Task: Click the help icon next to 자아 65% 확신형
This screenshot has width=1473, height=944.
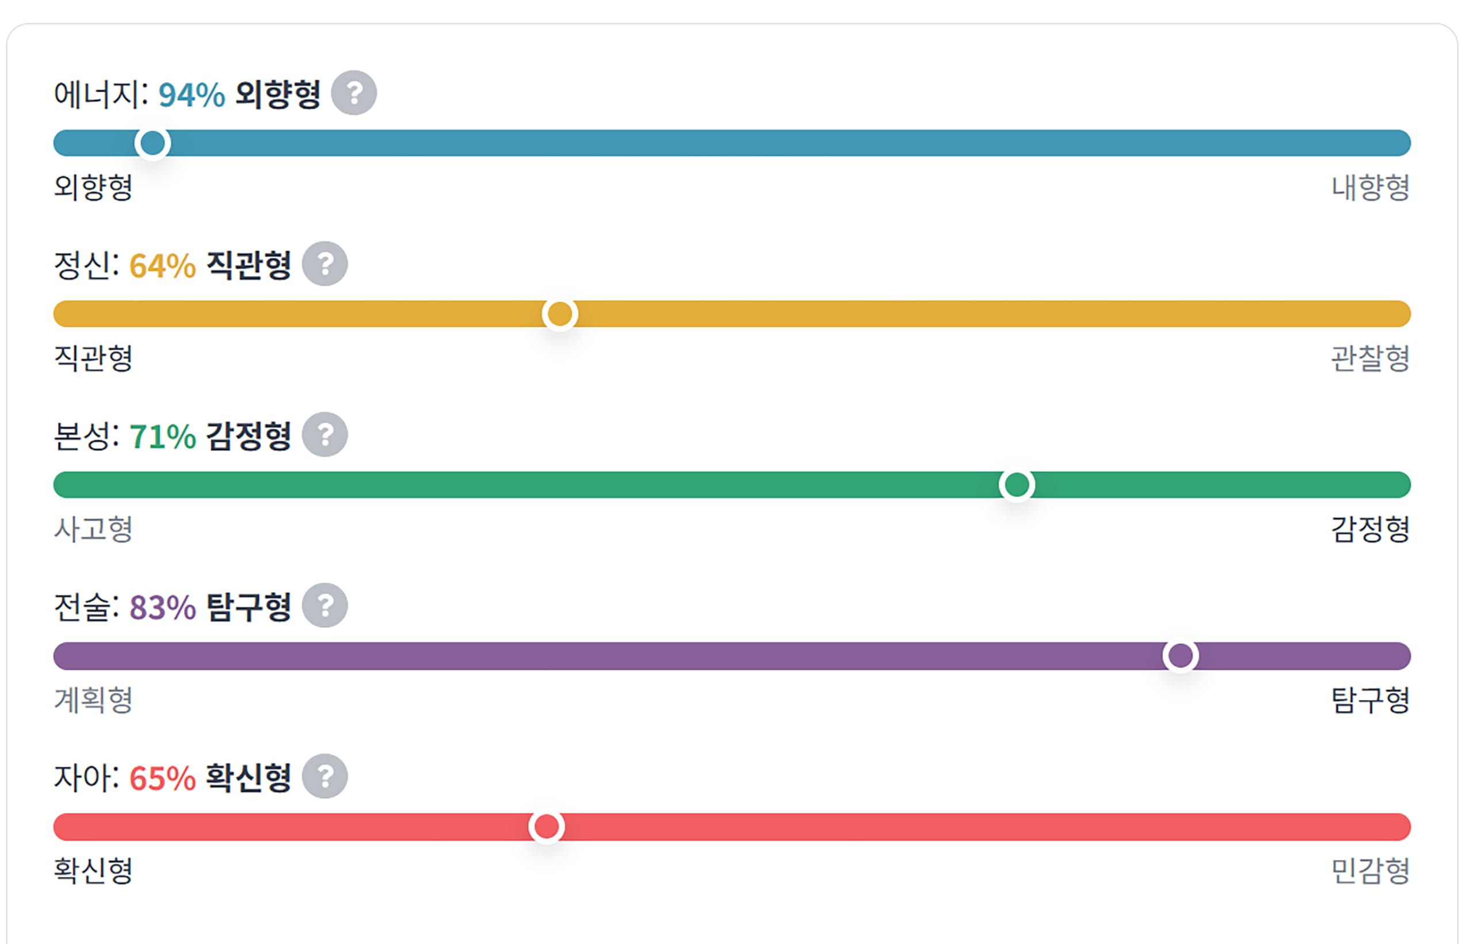Action: pos(328,777)
